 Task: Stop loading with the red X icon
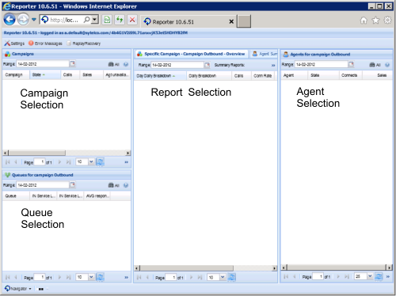pyautogui.click(x=132, y=20)
